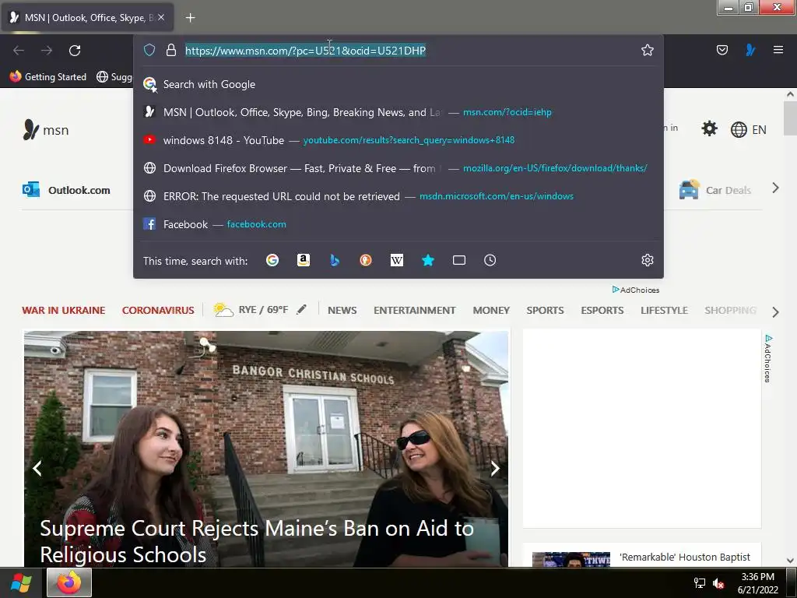This screenshot has height=598, width=797.
Task: Go forward using the forward arrow
Action: click(47, 51)
